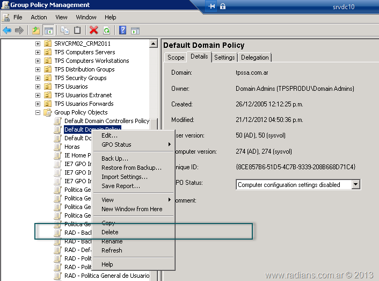Viewport: 379px width, 281px height.
Task: Select Back Up... in the context menu
Action: pos(115,158)
